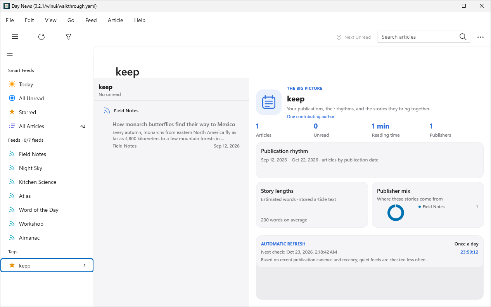The image size is (491, 307).
Task: Click the Story lengths card
Action: [312, 205]
